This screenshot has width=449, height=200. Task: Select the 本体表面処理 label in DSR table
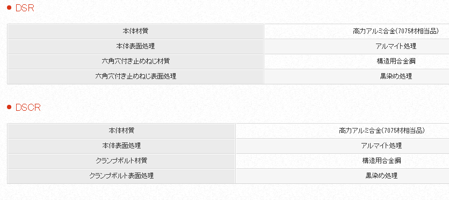(x=135, y=46)
